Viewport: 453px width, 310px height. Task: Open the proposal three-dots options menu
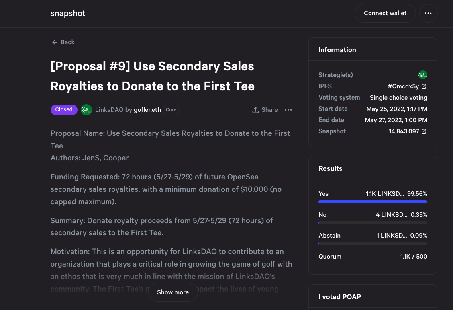(x=288, y=110)
